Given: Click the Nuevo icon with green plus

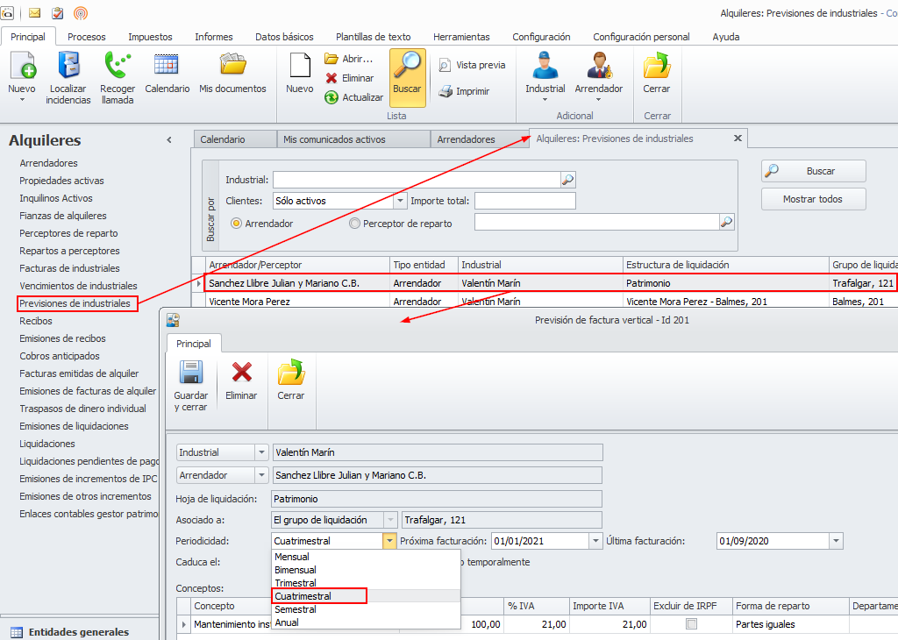Looking at the screenshot, I should pyautogui.click(x=22, y=65).
